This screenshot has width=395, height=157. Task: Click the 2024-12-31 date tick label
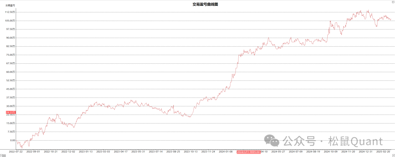click(366, 152)
